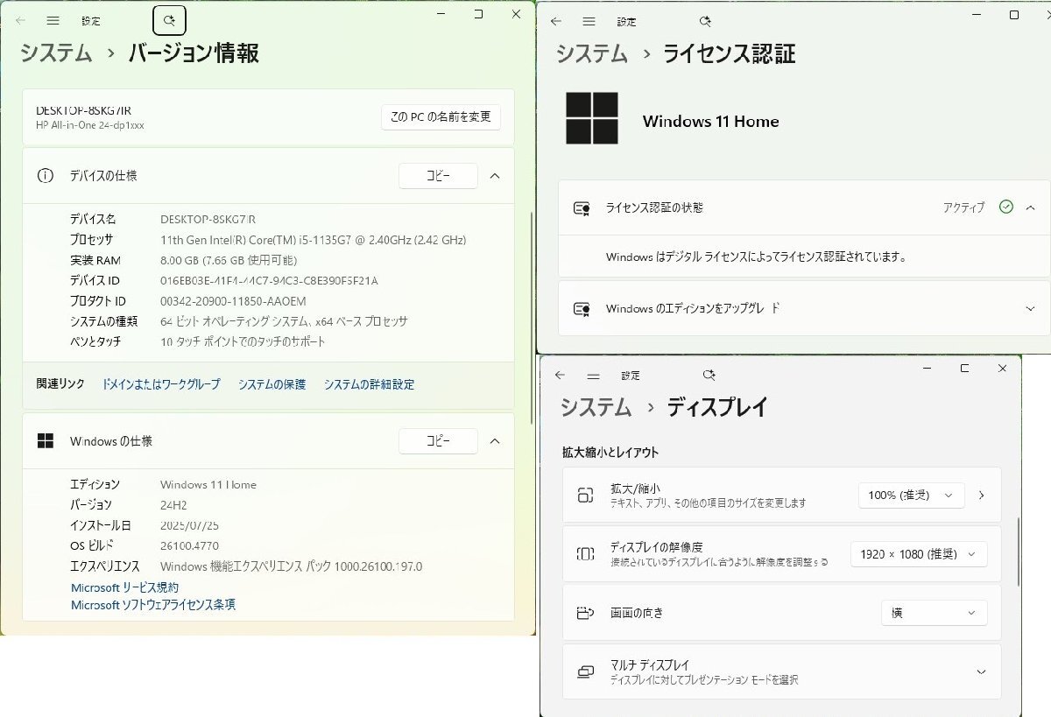Click the Windows logo icon next to Windowsの仕様
1051x717 pixels.
tap(45, 440)
